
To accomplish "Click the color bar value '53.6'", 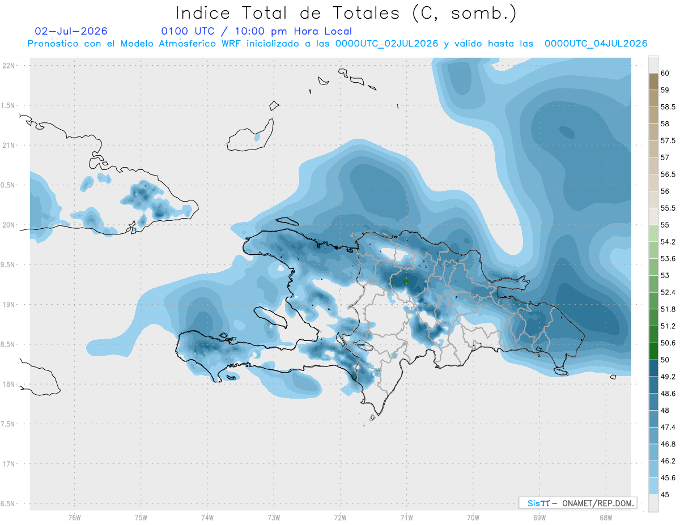I will tap(668, 258).
